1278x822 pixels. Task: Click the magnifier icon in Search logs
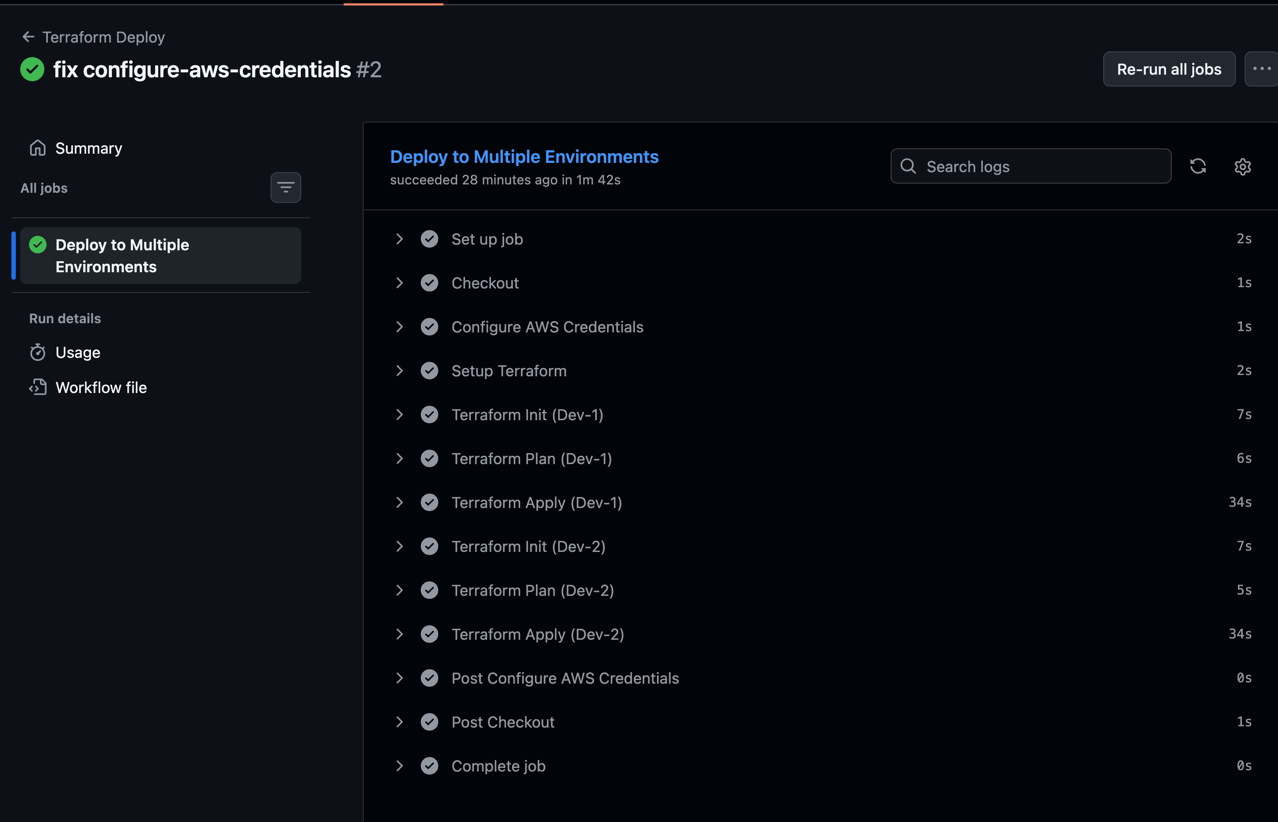pos(909,166)
